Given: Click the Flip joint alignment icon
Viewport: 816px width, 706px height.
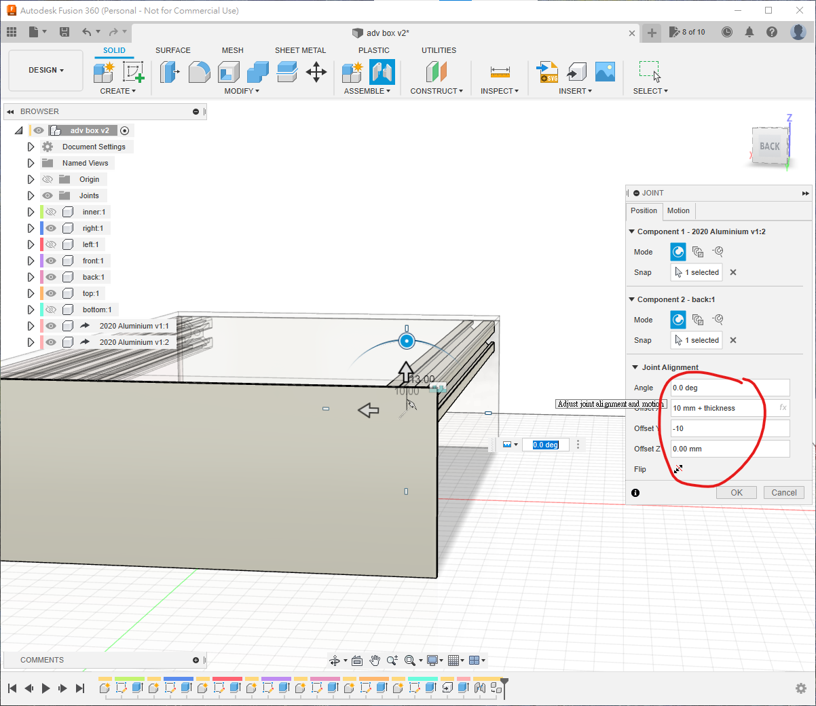Looking at the screenshot, I should [678, 469].
